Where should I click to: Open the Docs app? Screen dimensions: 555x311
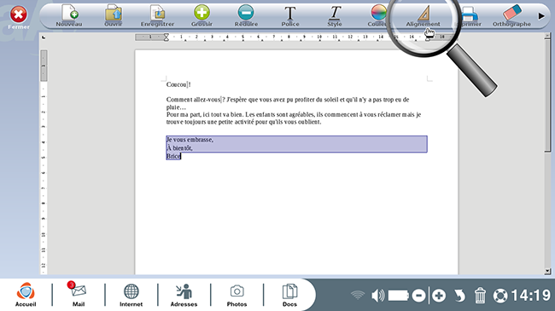click(x=289, y=295)
